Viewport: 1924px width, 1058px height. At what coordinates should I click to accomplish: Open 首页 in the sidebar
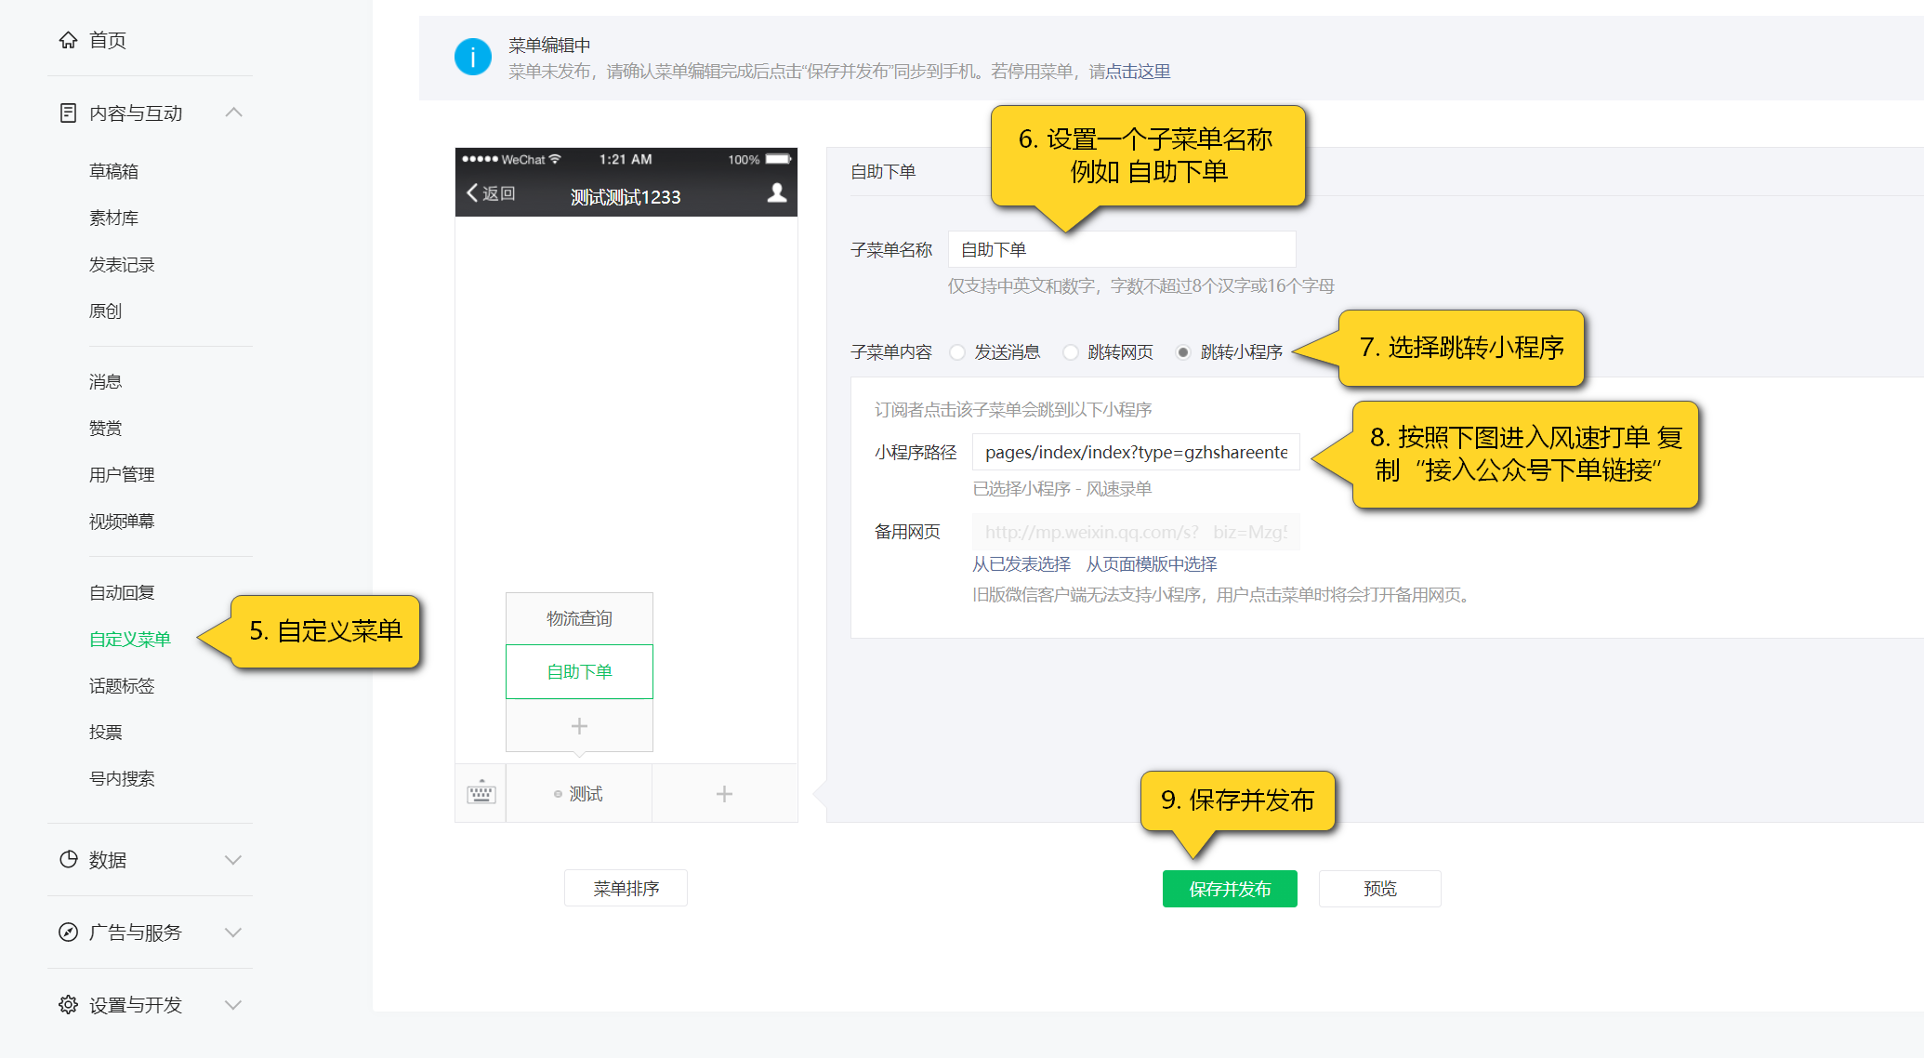click(x=108, y=40)
